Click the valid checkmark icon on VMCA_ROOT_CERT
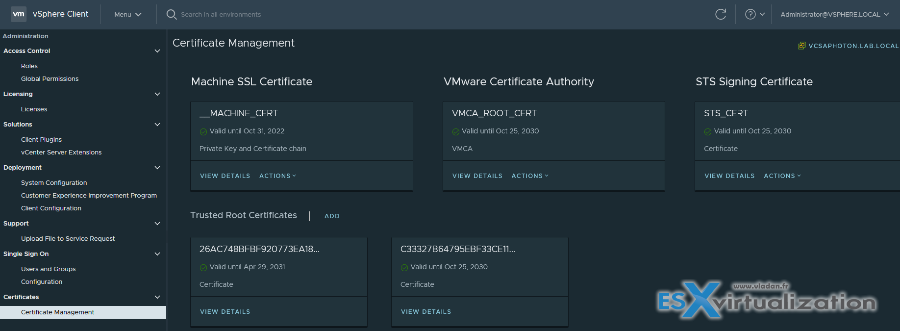Screen dimensions: 900x331 click(456, 131)
